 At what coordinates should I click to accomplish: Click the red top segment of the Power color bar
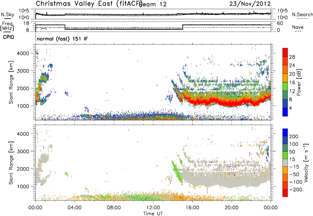[x=285, y=52]
